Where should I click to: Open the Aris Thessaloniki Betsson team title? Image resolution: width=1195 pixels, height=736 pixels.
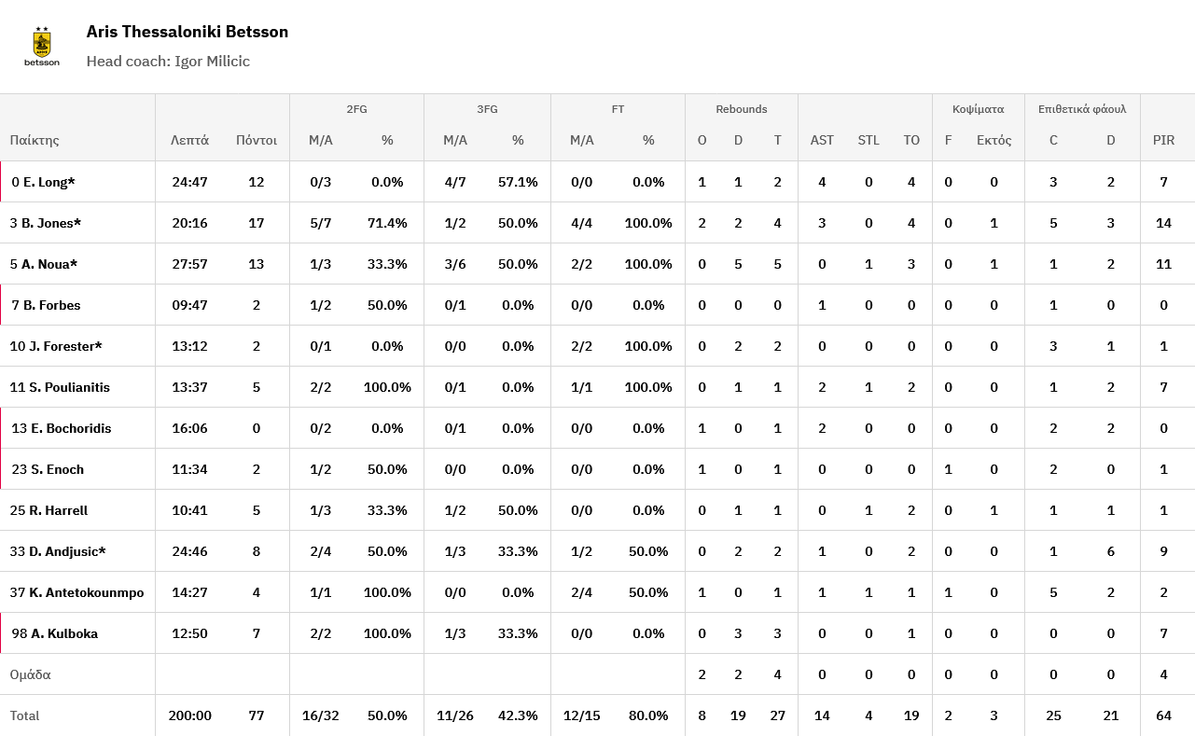point(187,32)
